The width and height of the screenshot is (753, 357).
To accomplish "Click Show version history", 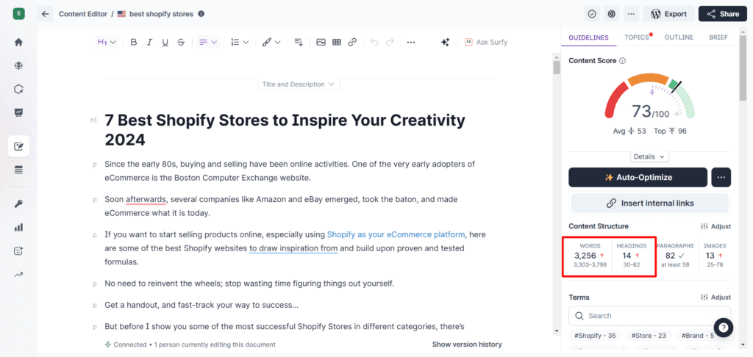I will [x=467, y=345].
